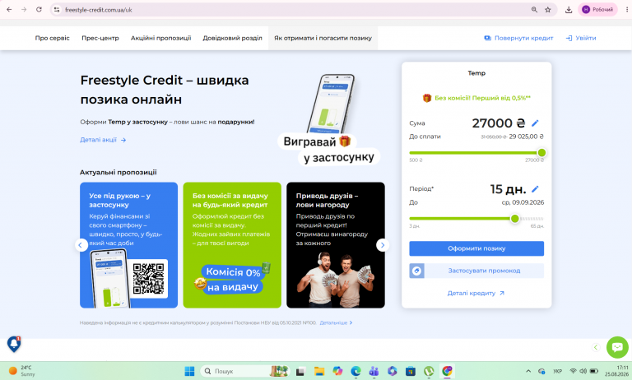Click the zoom magnifier icon in address bar
This screenshot has height=380, width=632.
click(534, 10)
